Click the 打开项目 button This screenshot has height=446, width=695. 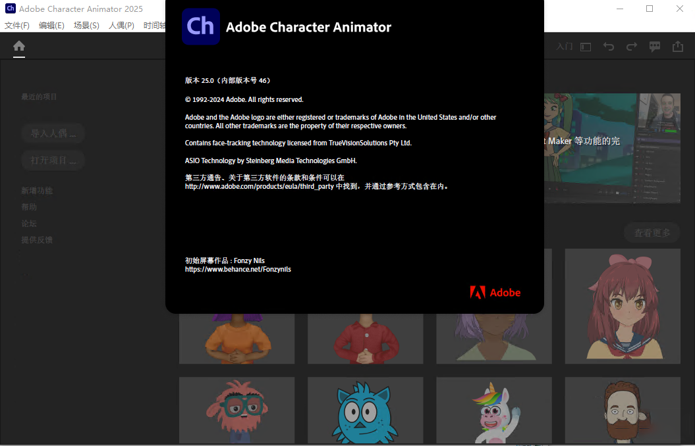53,160
